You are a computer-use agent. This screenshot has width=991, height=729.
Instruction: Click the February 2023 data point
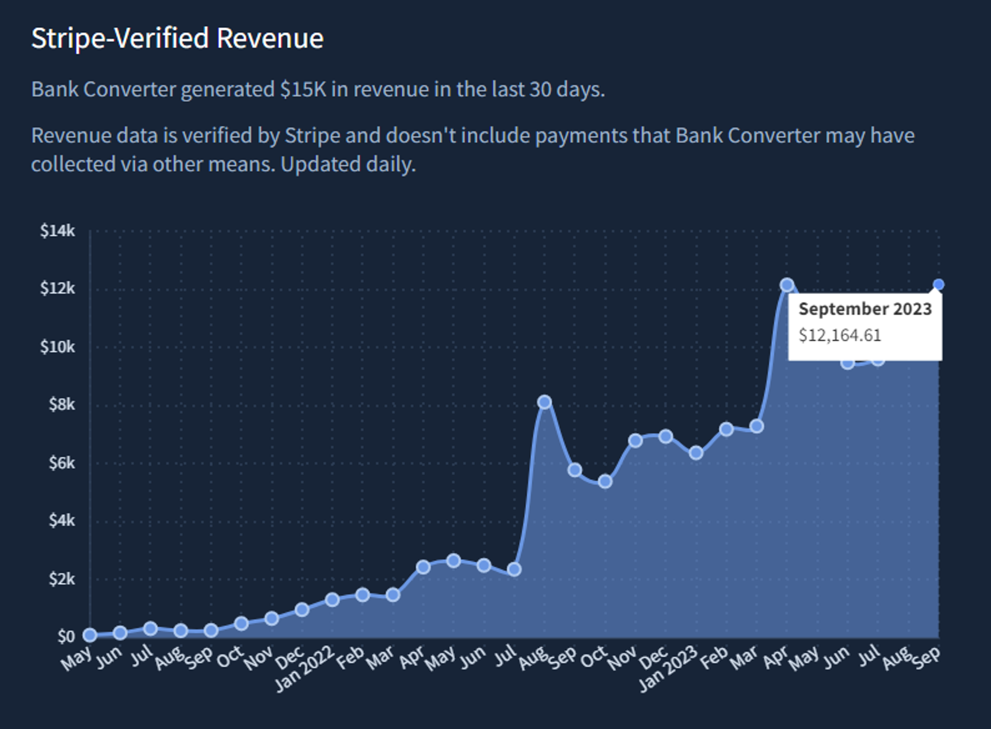[726, 429]
